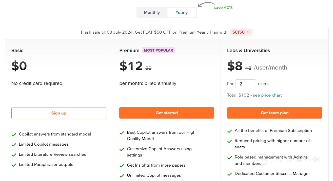This screenshot has width=333, height=181.
Task: Copy the SCI50 coupon code icon
Action: 249,32
